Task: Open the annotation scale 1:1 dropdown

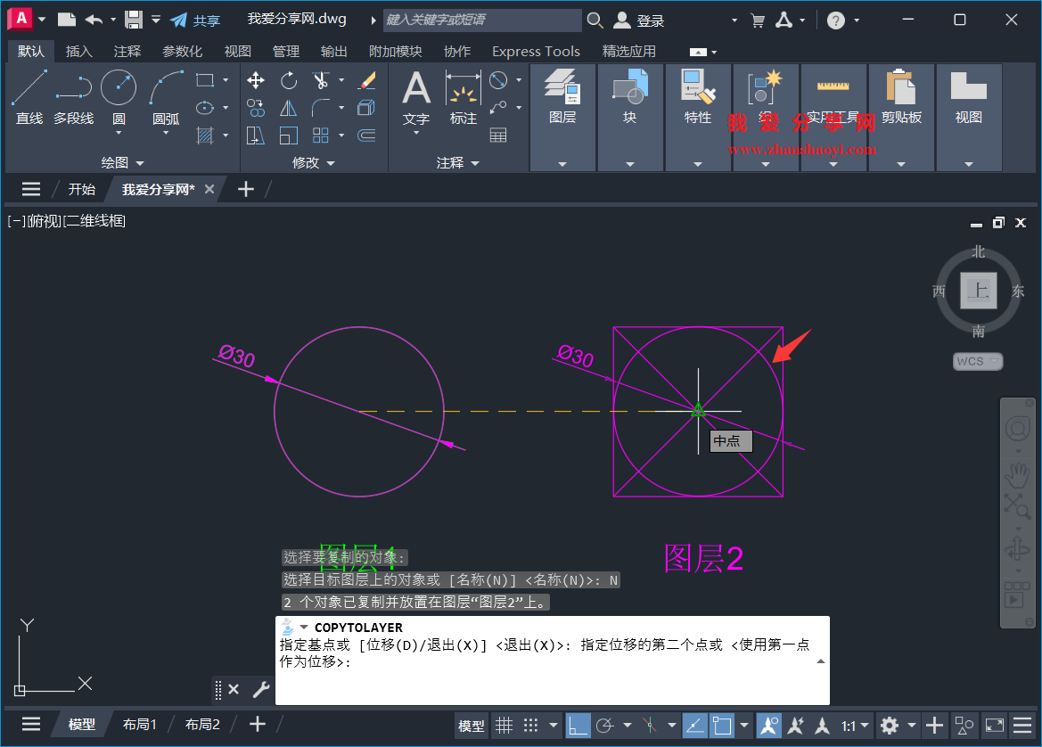Action: [x=856, y=726]
